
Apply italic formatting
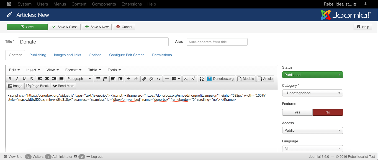click(x=17, y=79)
